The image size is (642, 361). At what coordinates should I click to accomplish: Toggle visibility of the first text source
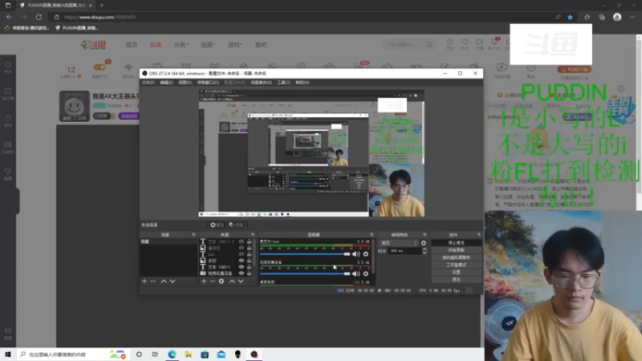tap(242, 241)
